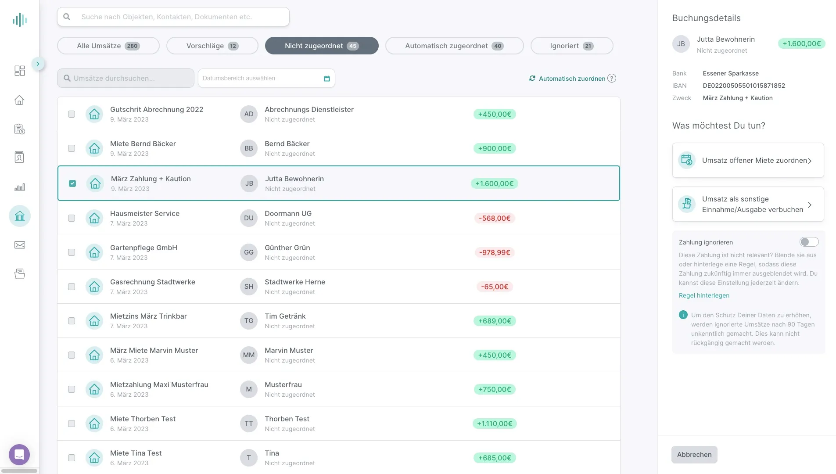The image size is (836, 474).
Task: Switch to the Vorschläge tab
Action: point(212,46)
